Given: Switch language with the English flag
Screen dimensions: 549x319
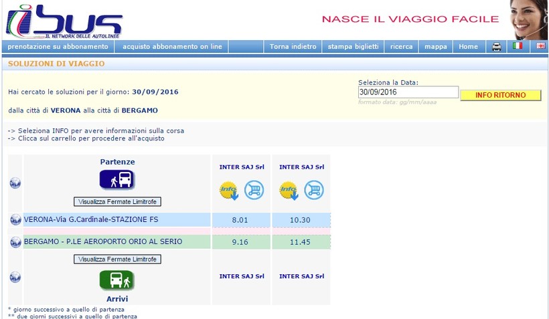Looking at the screenshot, I should coord(540,46).
